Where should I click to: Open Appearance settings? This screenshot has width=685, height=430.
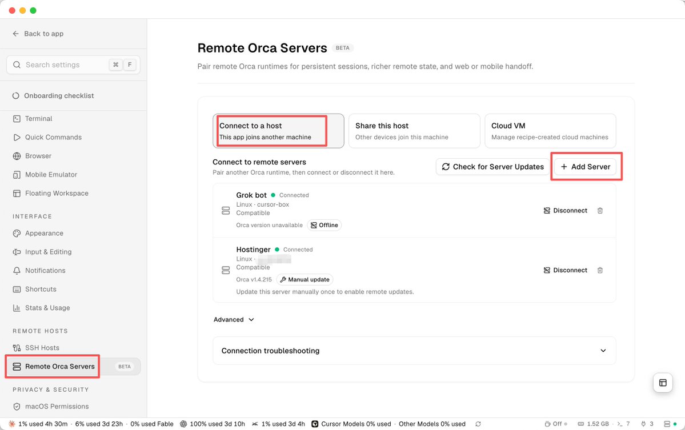pos(38,233)
